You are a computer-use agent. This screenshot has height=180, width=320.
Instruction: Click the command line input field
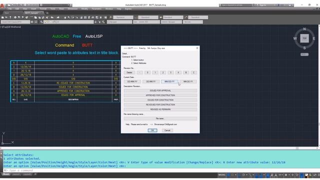point(161,170)
